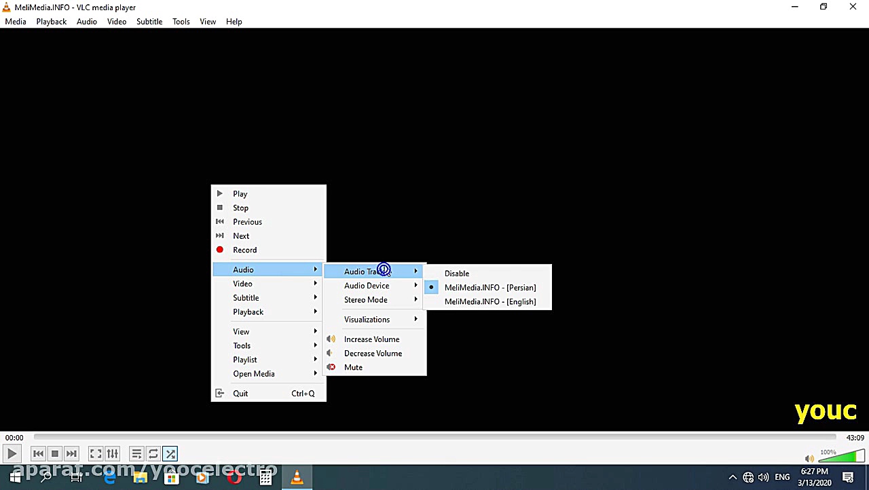This screenshot has height=490, width=869.
Task: Expand the Playback submenu in context menu
Action: (x=269, y=312)
